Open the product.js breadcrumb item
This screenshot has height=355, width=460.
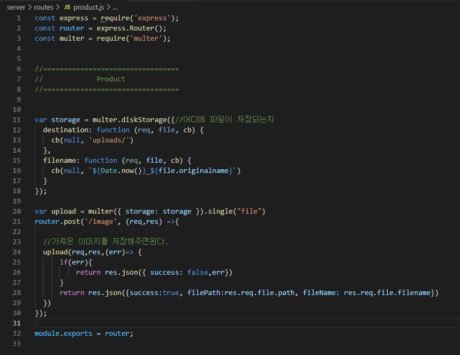(x=88, y=7)
